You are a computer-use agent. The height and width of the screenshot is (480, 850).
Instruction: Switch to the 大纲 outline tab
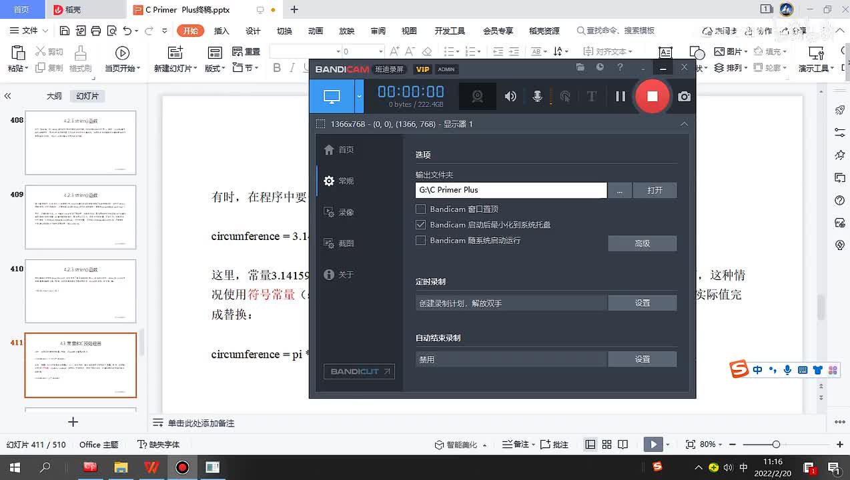coord(54,96)
